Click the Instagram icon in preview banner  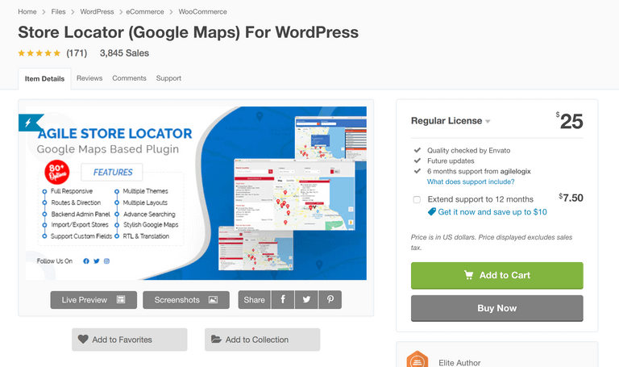106,261
